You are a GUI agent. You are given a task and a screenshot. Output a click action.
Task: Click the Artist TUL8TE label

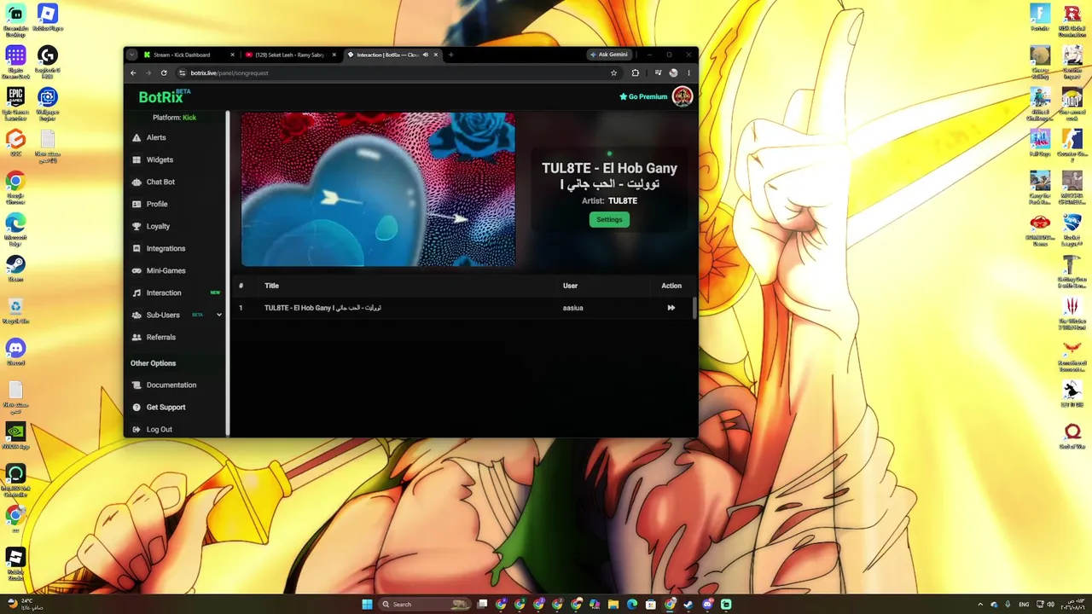coord(609,200)
